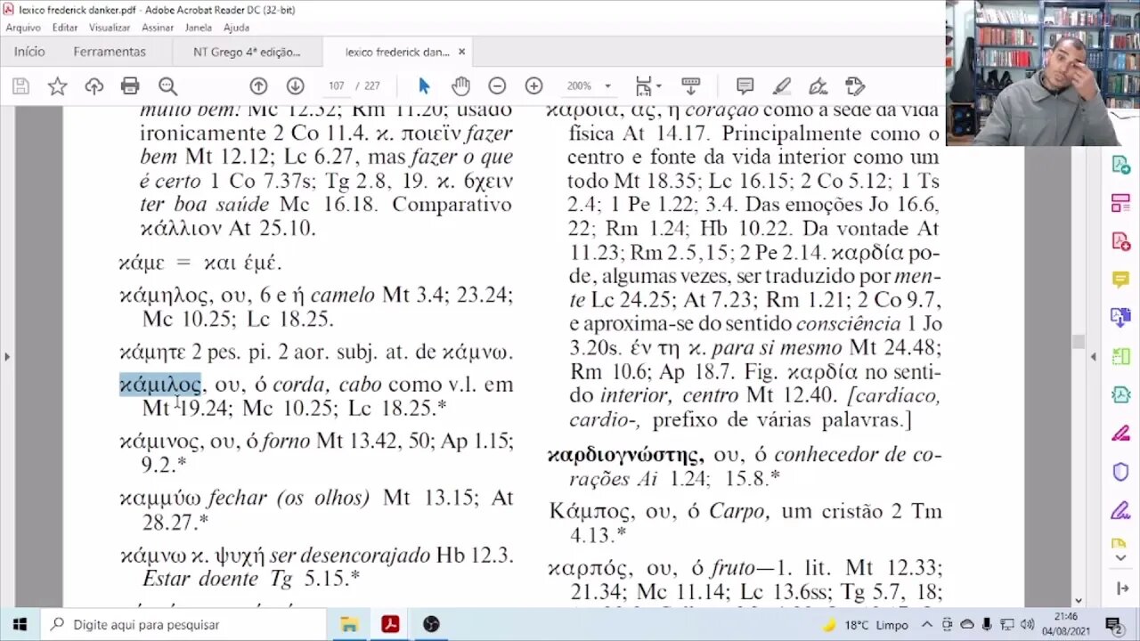Screen dimensions: 1140x641
Task: Open the Editar menu
Action: [x=65, y=28]
